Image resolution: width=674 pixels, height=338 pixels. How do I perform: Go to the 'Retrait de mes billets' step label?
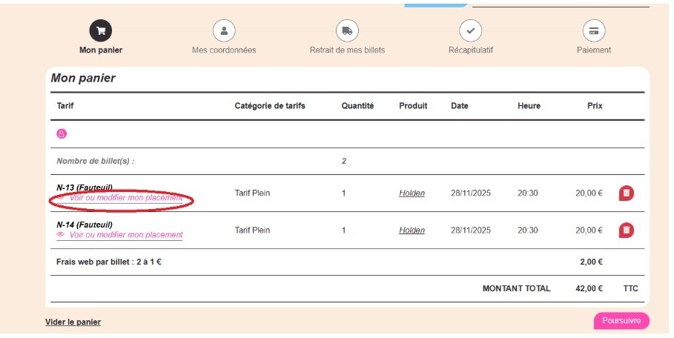tap(347, 50)
